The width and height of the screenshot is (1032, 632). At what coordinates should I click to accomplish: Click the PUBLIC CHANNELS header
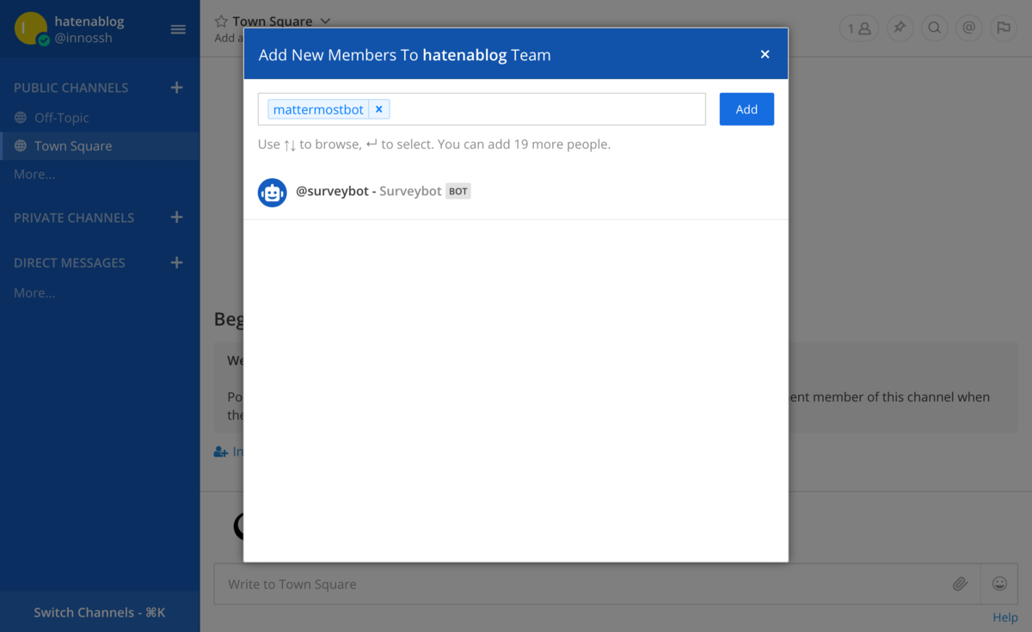71,88
